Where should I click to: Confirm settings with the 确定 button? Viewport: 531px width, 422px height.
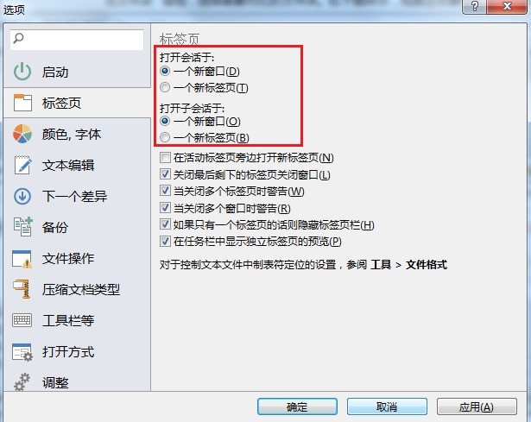297,406
